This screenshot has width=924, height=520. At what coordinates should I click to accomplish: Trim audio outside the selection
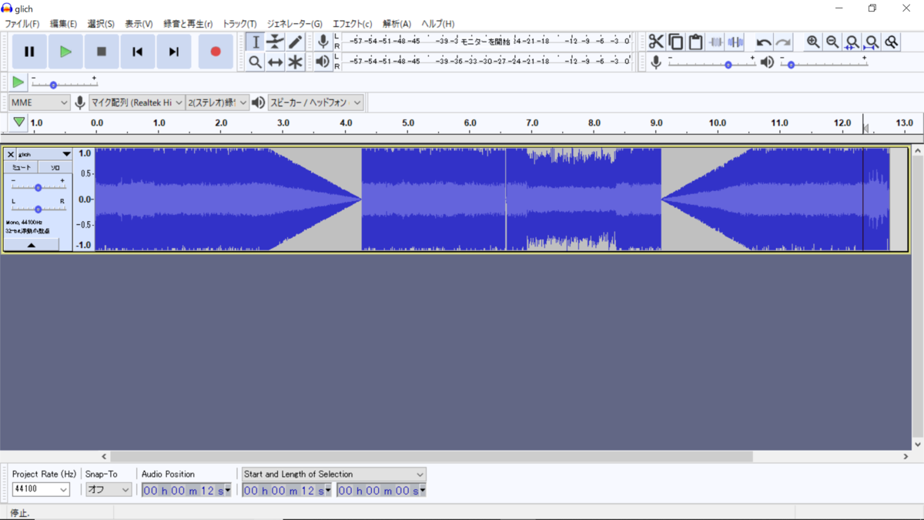pos(715,42)
